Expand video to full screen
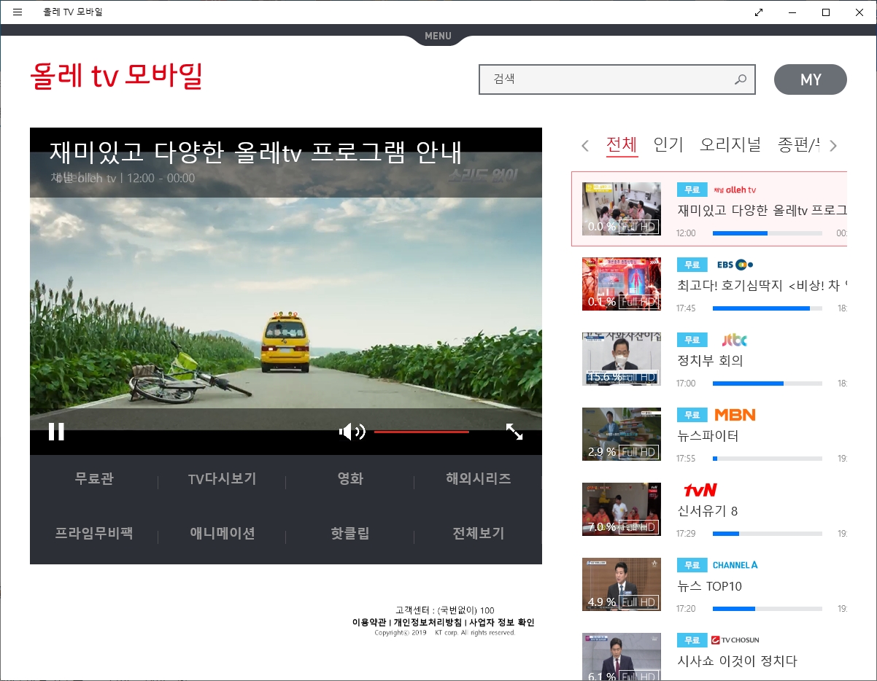Screen dimensions: 877x681 click(514, 432)
